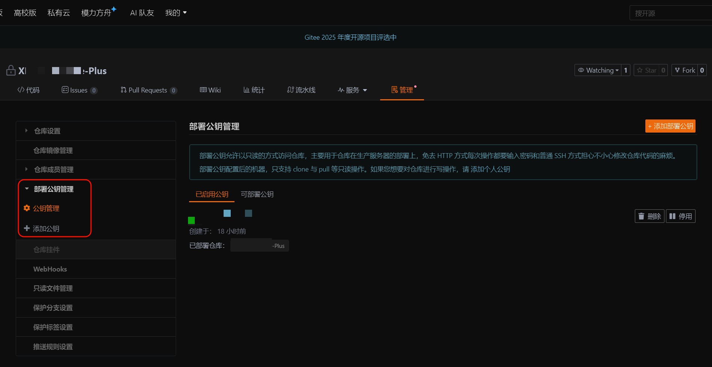This screenshot has width=712, height=367.
Task: Expand the 仓库设置 sidebar section
Action: [96, 131]
